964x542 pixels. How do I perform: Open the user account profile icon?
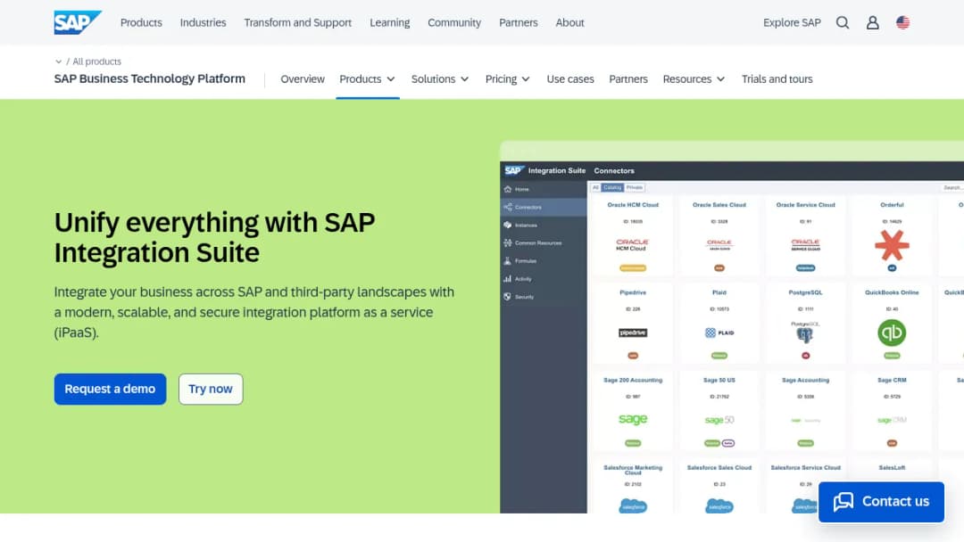tap(872, 22)
